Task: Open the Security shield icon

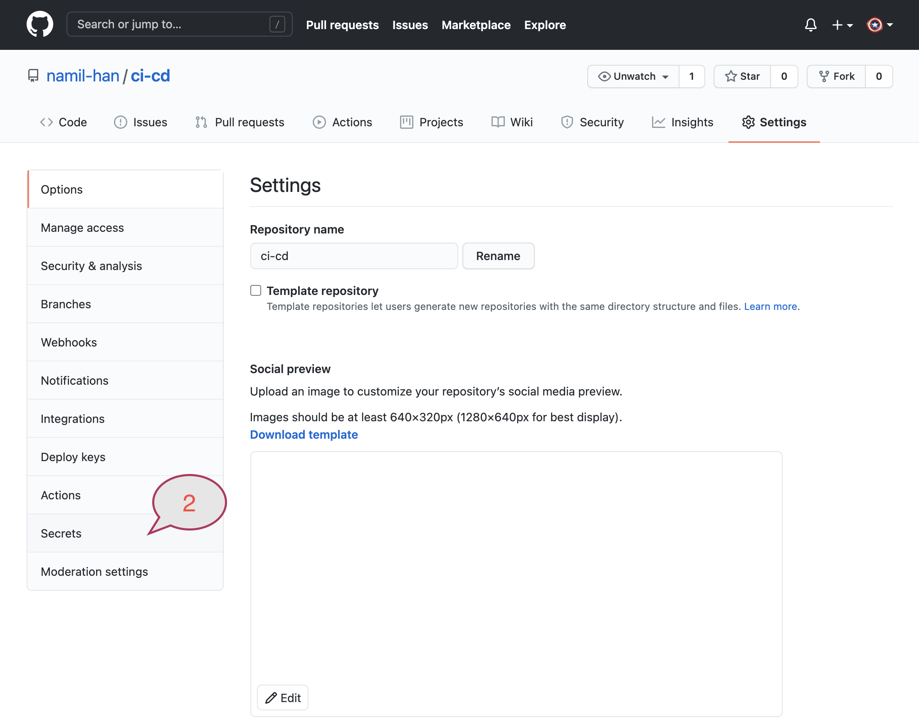Action: (567, 122)
